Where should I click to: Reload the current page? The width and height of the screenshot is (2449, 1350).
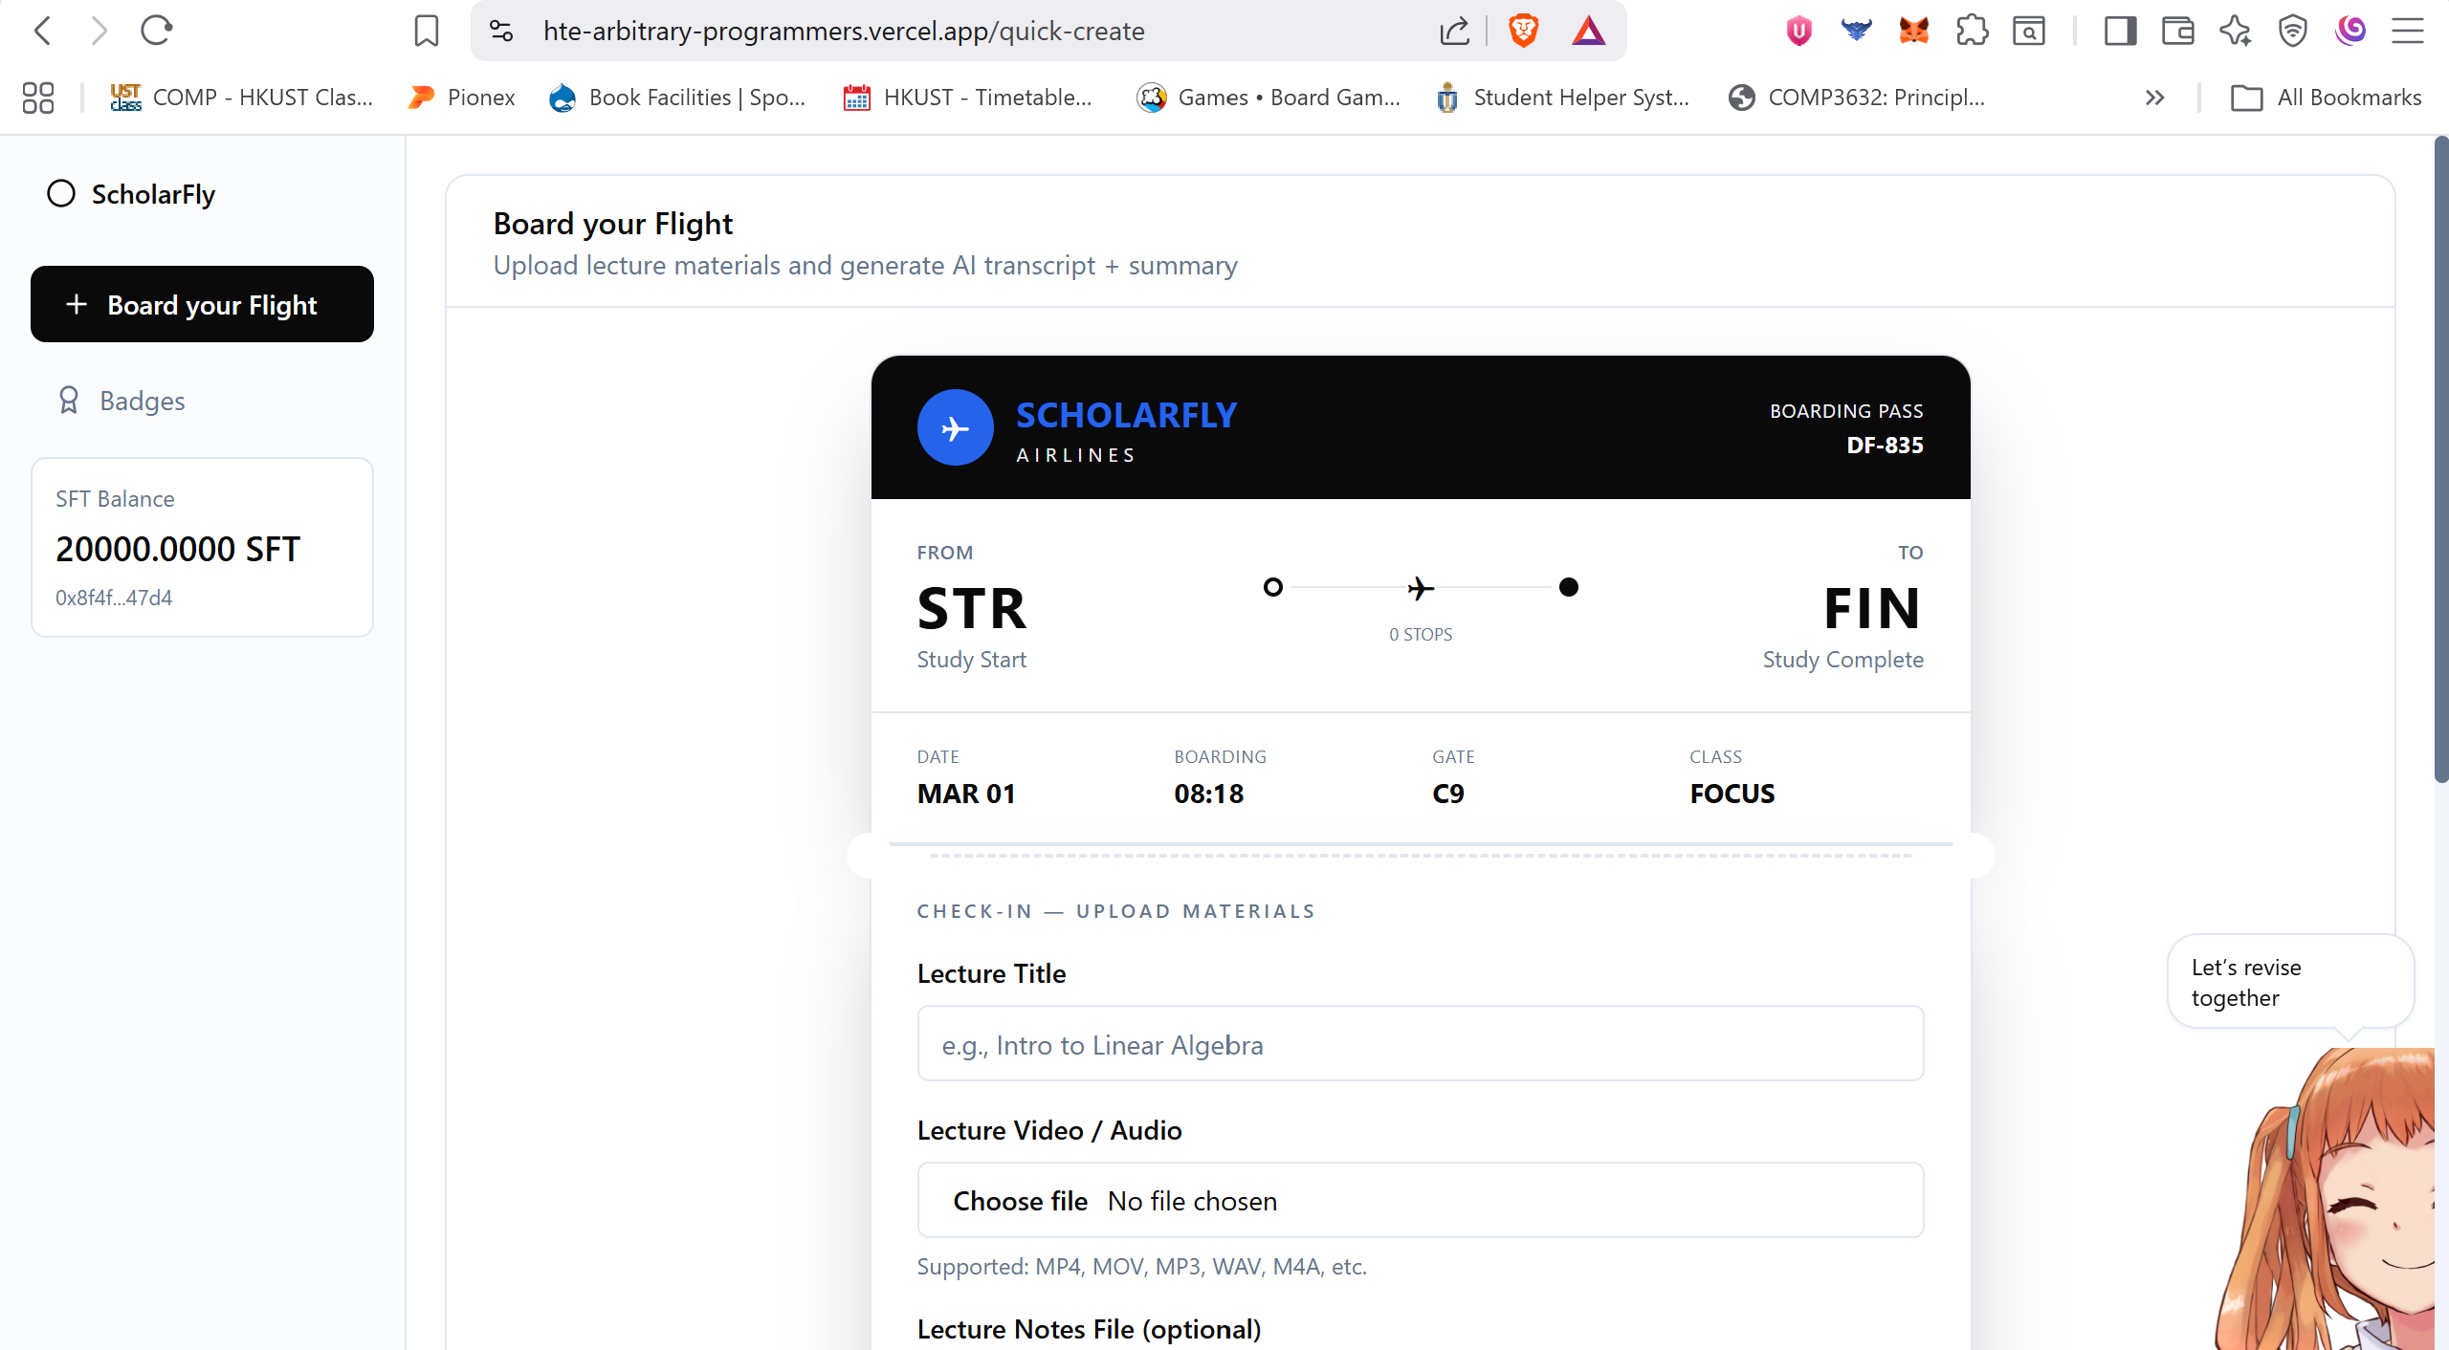click(x=156, y=31)
